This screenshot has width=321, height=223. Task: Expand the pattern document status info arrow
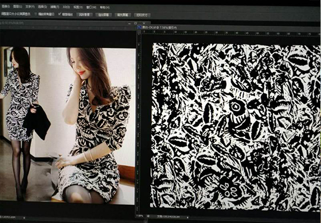tap(187, 217)
